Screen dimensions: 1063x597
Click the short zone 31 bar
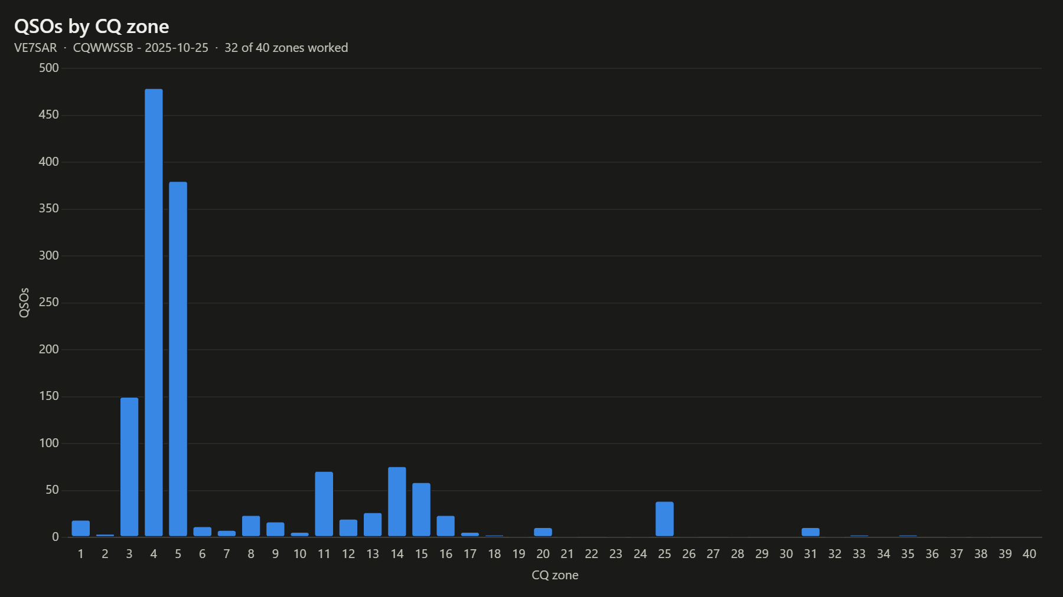point(810,532)
